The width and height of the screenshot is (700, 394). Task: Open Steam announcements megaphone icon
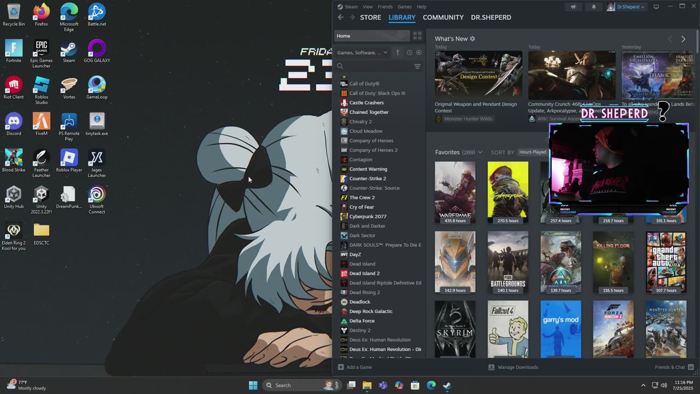(x=573, y=7)
